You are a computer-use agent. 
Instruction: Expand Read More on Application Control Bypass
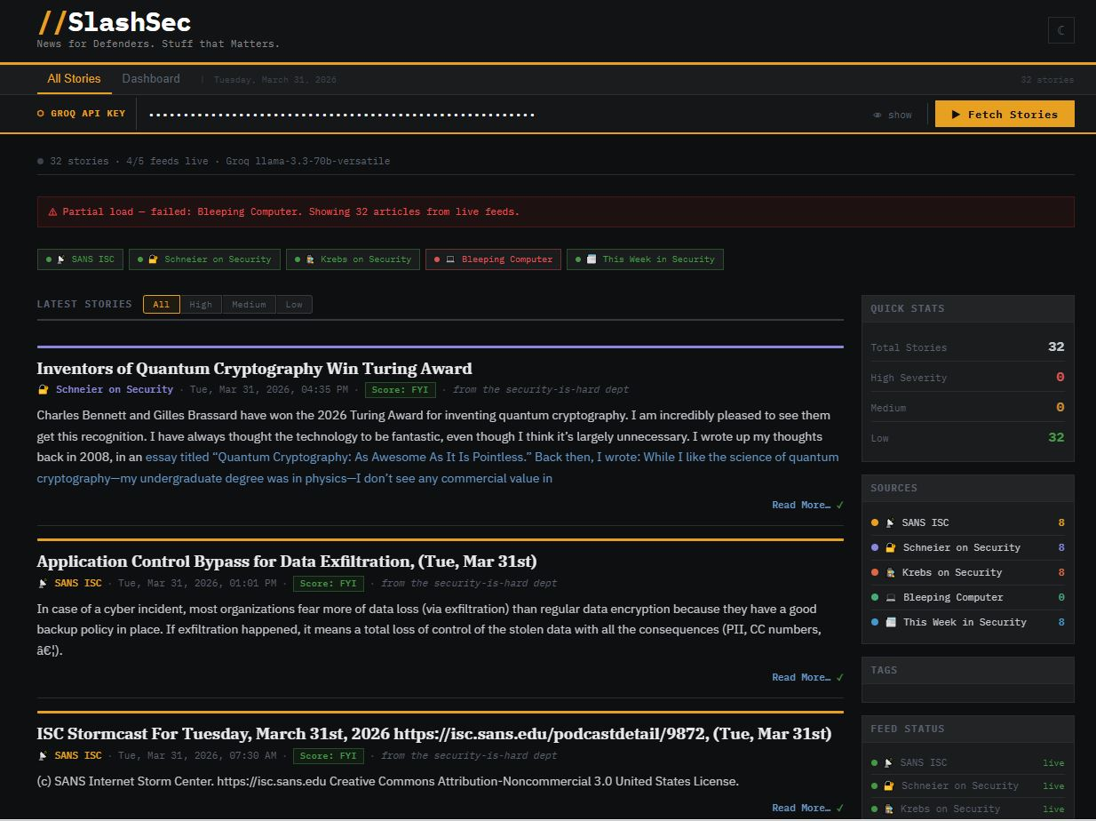tap(801, 677)
